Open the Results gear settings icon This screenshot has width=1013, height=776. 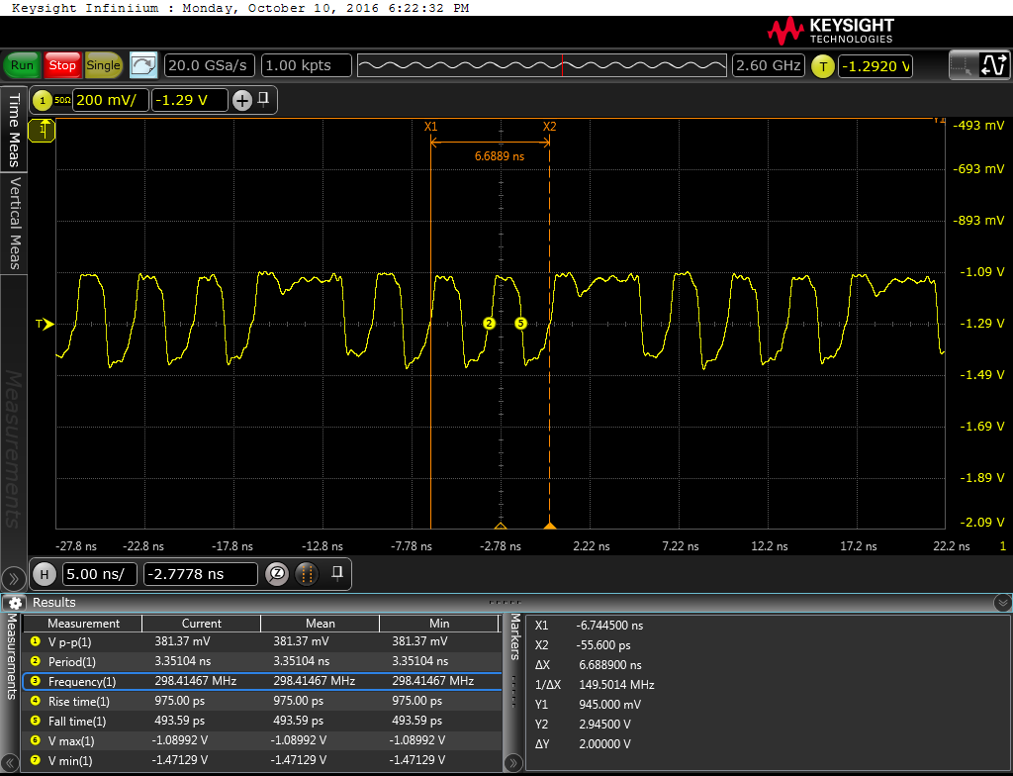(15, 603)
